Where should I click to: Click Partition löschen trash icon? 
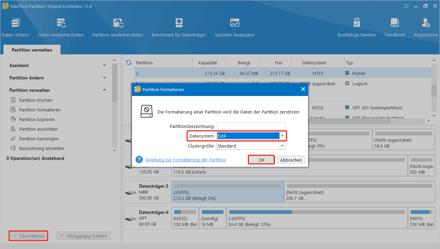[x=13, y=100]
